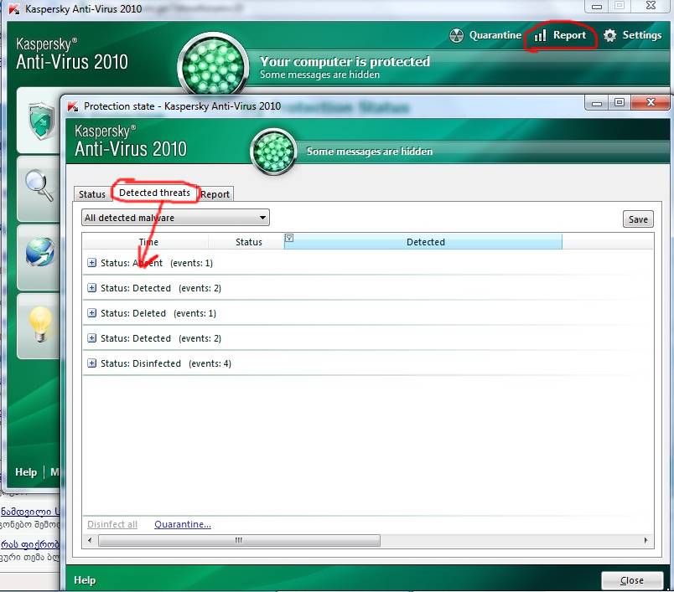The width and height of the screenshot is (674, 592).
Task: Click the filter icon on Detected column
Action: 289,238
